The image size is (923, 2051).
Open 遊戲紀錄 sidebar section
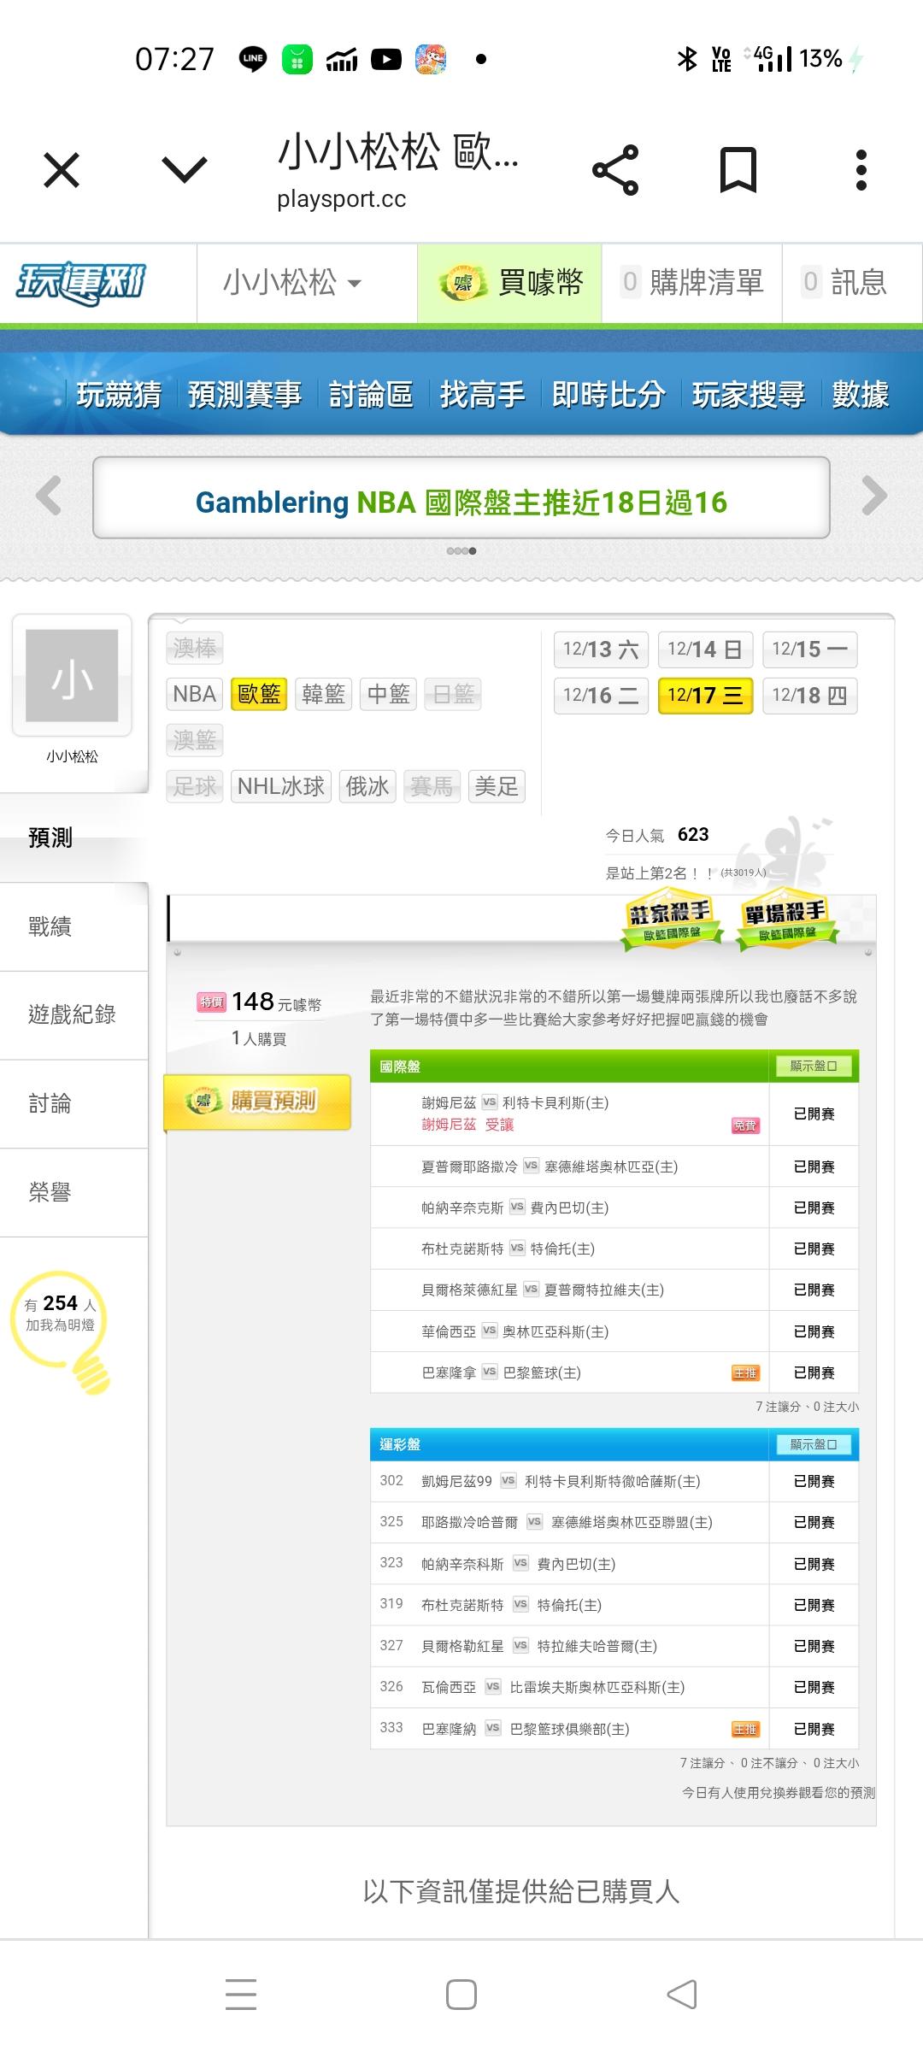tap(73, 1015)
